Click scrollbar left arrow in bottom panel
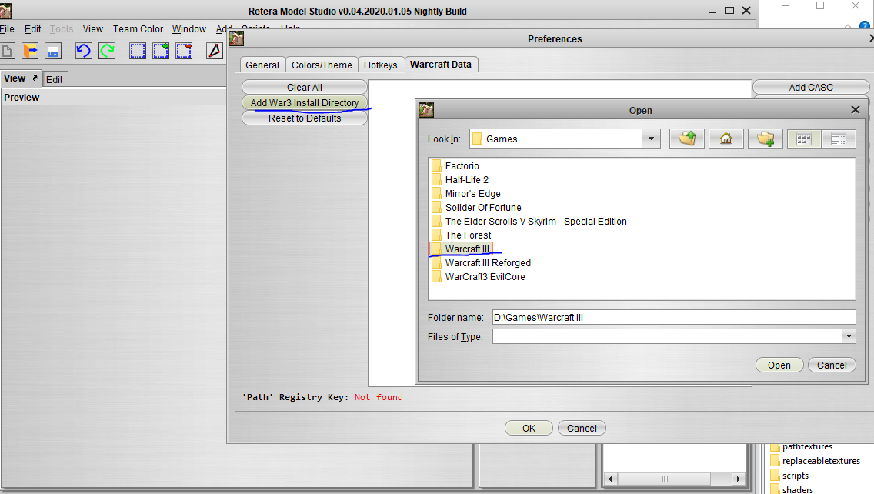 point(610,479)
